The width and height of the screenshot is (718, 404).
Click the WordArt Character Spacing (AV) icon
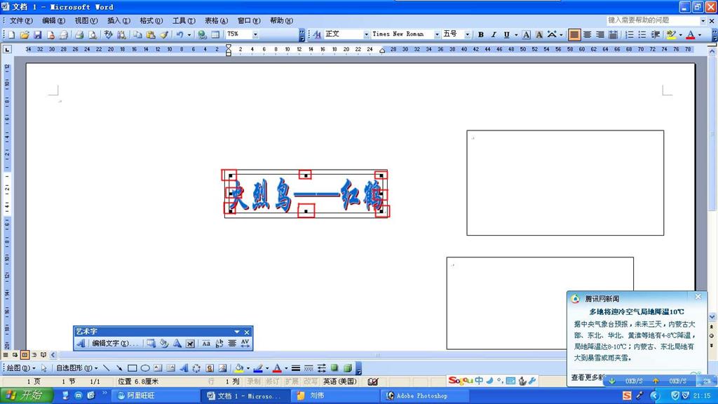tap(245, 344)
